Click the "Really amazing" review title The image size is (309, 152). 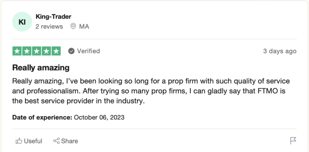41,68
